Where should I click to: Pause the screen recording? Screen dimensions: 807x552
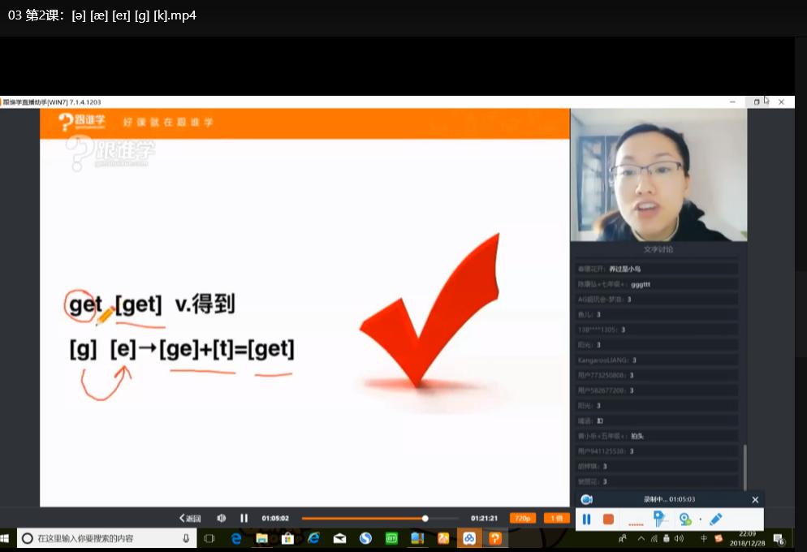(586, 520)
